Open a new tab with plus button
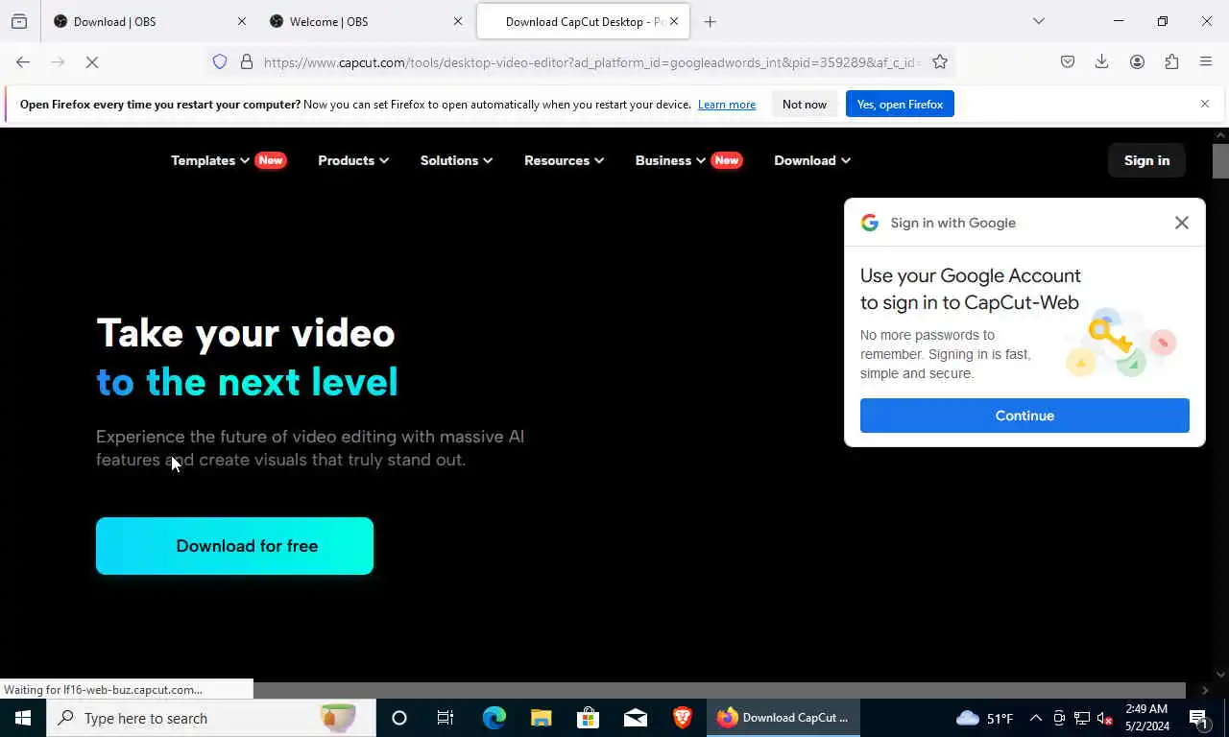The image size is (1229, 737). 711,21
